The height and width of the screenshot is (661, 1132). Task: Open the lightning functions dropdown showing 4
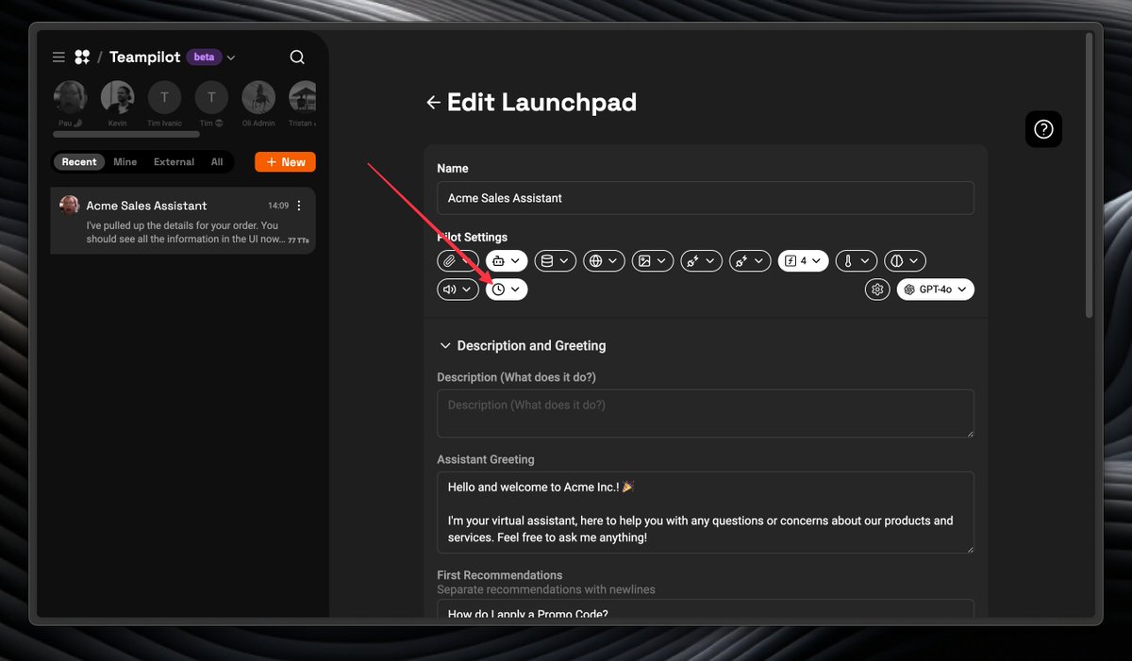coord(804,261)
